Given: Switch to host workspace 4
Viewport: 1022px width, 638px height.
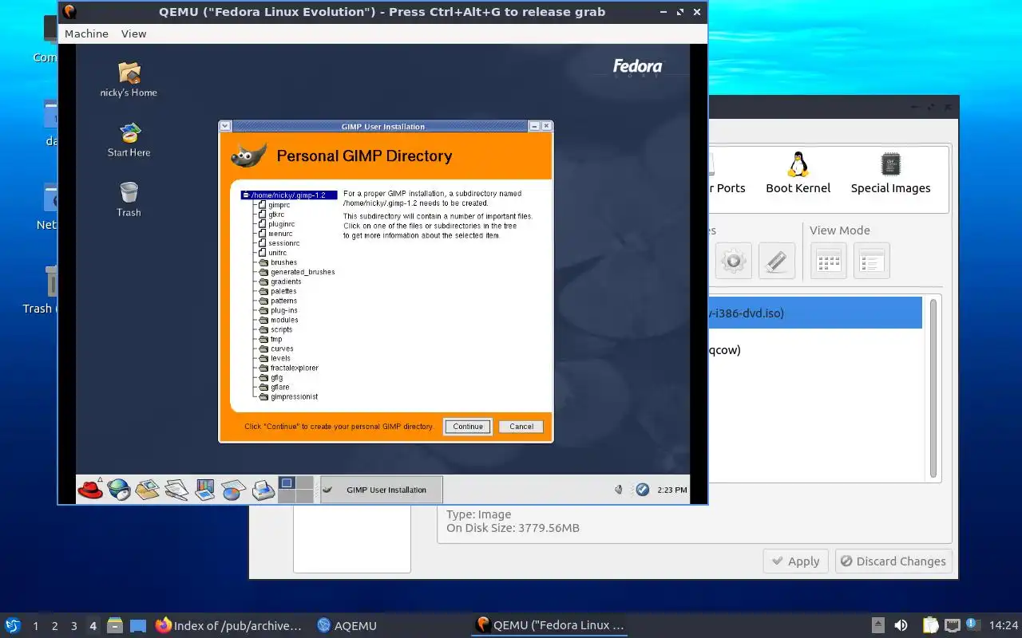Looking at the screenshot, I should (x=93, y=626).
